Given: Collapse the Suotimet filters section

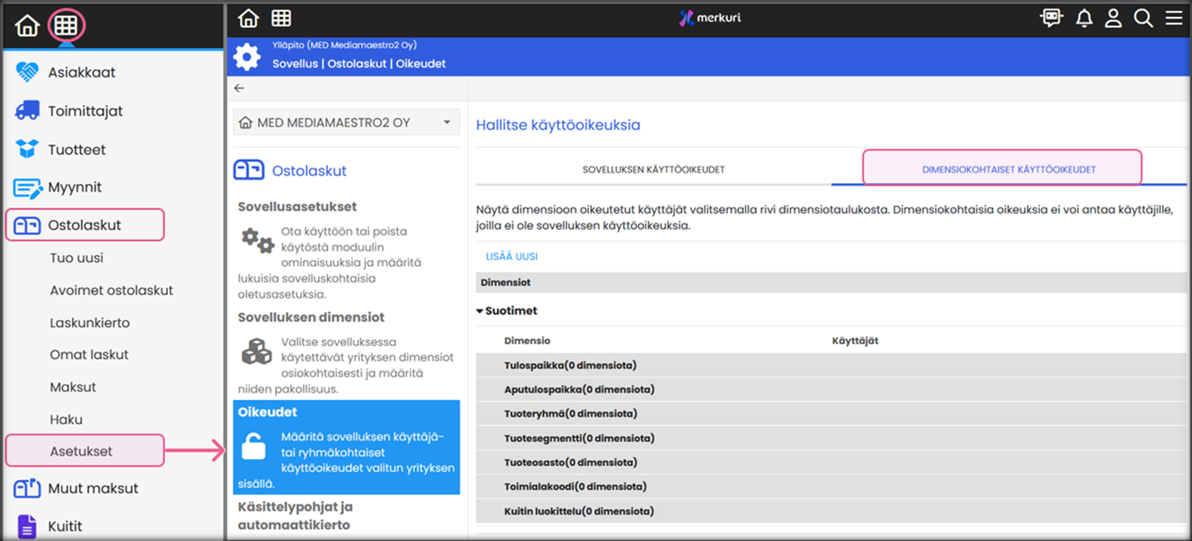Looking at the screenshot, I should coord(480,311).
